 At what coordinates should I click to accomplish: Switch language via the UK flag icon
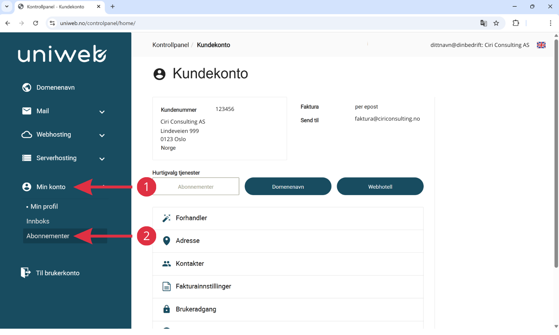coord(541,45)
